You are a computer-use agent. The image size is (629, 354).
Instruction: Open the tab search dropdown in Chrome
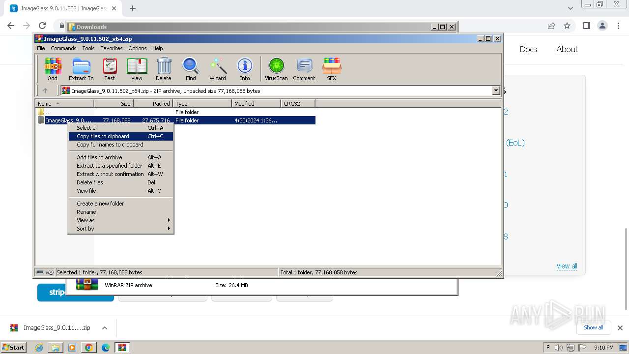click(x=571, y=8)
